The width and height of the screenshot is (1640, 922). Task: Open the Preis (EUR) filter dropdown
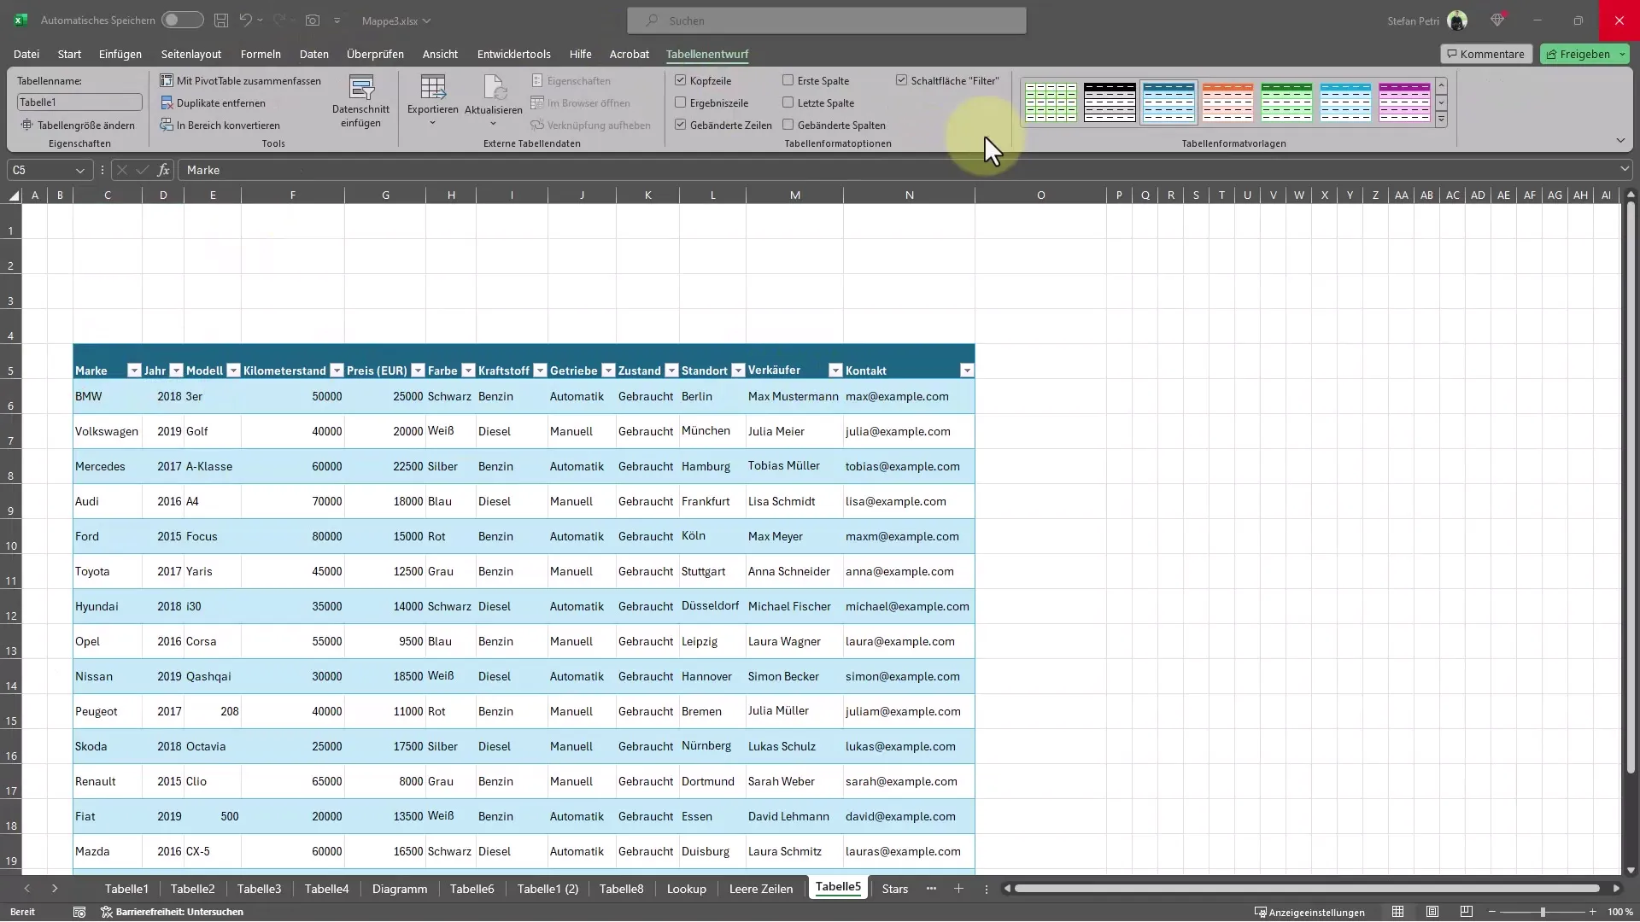418,371
